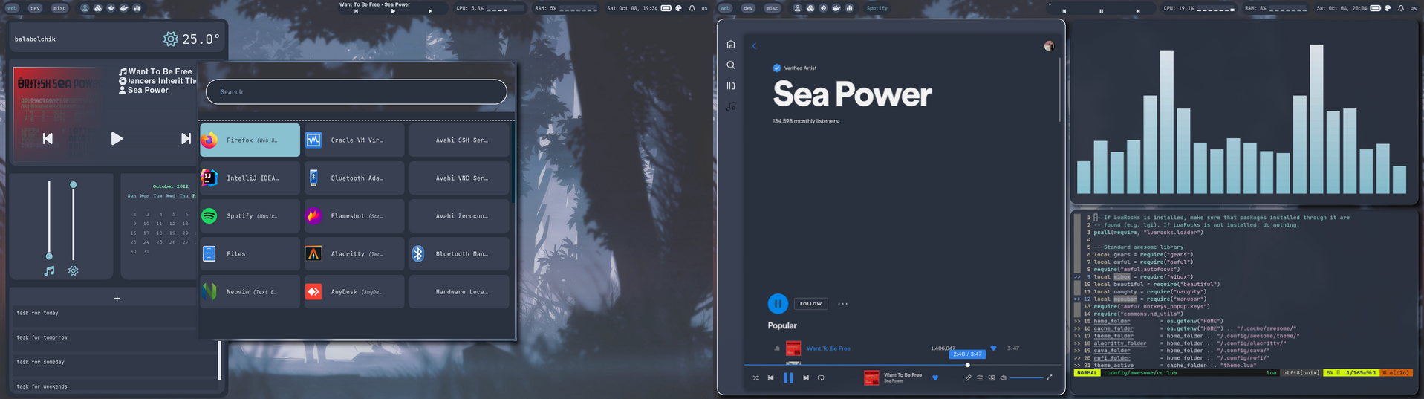Click color palette icon in 19:34 bar
Image resolution: width=1424 pixels, height=399 pixels.
coord(678,8)
